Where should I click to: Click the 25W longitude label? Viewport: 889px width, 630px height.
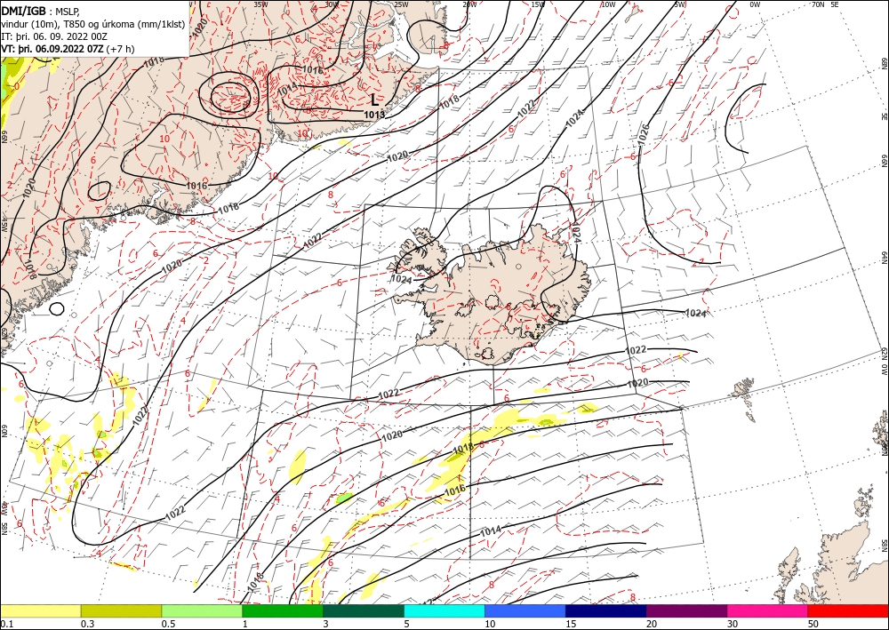point(401,4)
